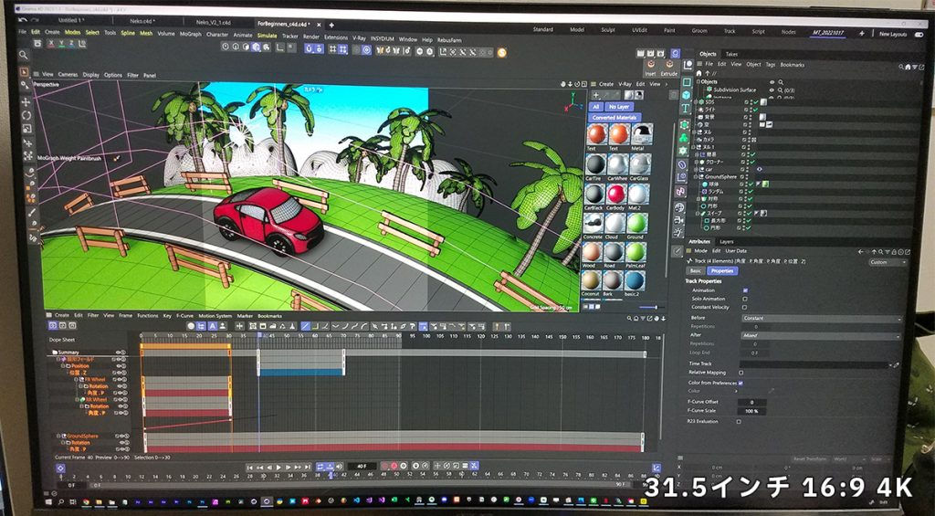Expand the Color disclosure arrow in Track Properties
The height and width of the screenshot is (516, 935).
737,391
